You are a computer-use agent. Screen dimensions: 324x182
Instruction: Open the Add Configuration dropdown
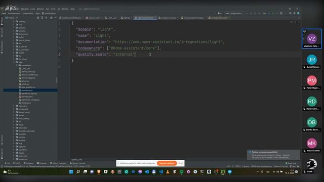point(234,13)
